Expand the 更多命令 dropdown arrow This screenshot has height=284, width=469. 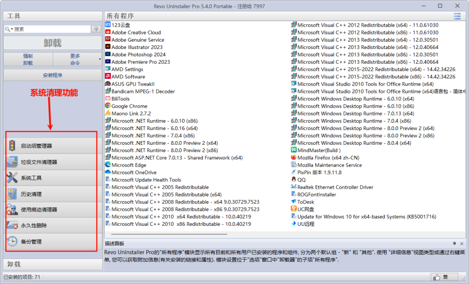coord(100,59)
